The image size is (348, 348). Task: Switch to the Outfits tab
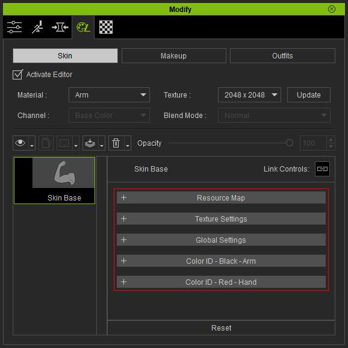tap(282, 56)
